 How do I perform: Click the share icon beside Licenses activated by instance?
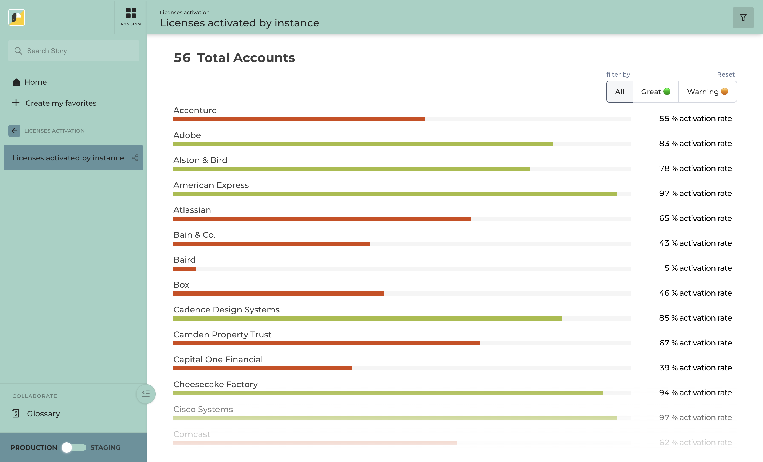point(135,158)
